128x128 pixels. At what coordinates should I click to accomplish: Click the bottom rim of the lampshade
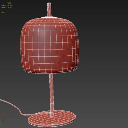pos(50,73)
